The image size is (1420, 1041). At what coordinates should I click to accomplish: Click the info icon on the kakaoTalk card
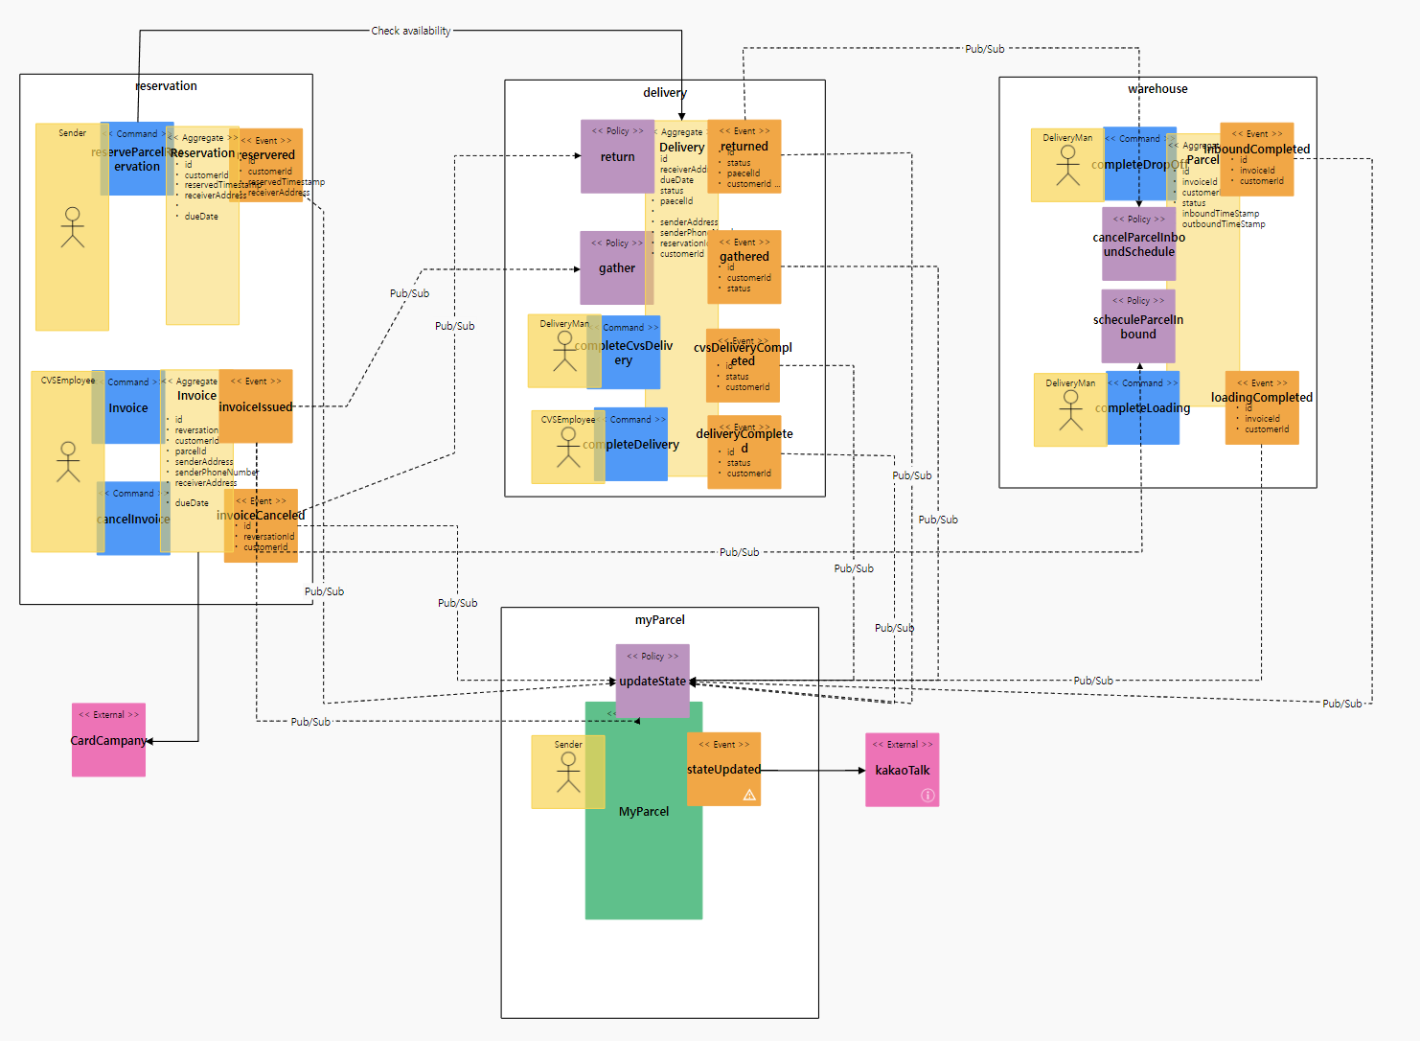tap(927, 794)
